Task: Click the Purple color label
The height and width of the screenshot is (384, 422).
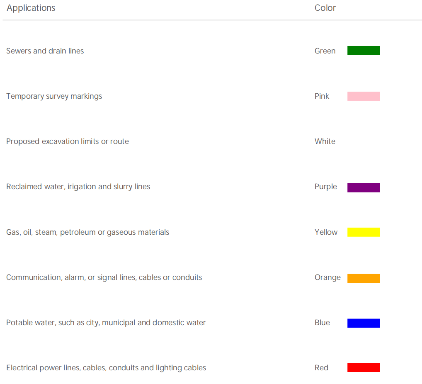Action: coord(325,187)
